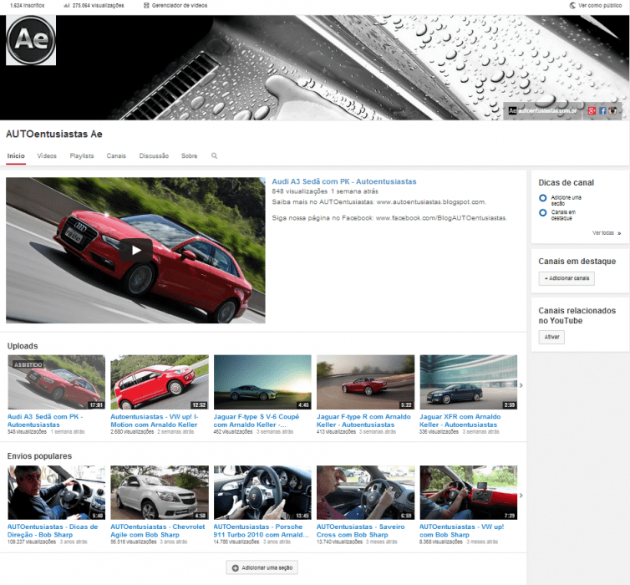Screen dimensions: 630x585
Task: Play the featured Audi A3 video
Action: [x=135, y=249]
